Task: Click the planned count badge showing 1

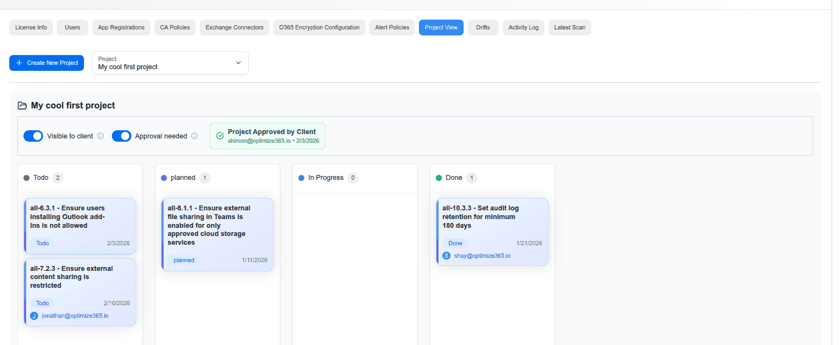Action: 205,178
